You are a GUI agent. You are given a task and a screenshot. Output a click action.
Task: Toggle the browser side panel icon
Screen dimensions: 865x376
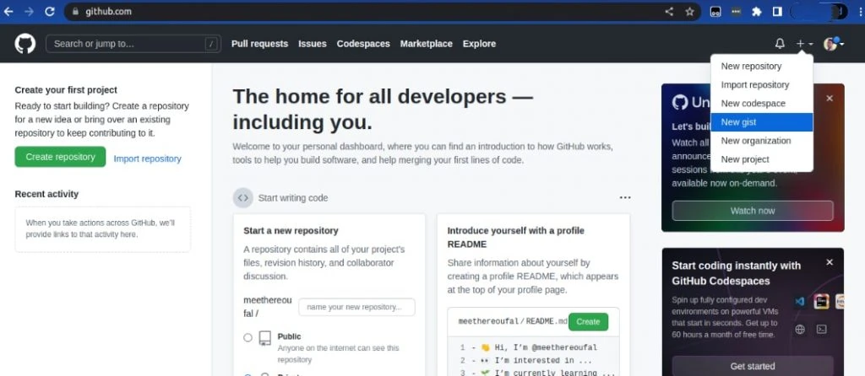[x=777, y=11]
